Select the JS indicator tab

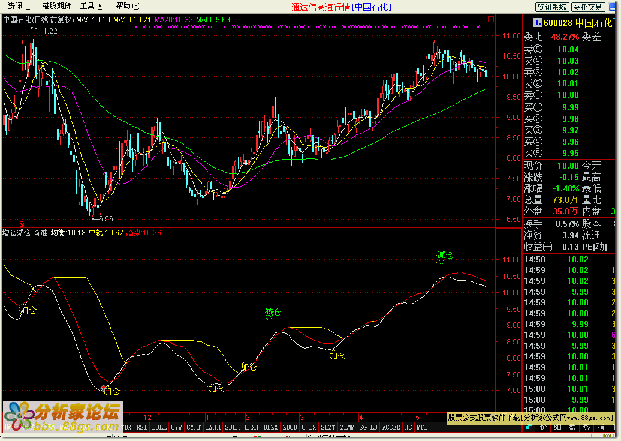coord(408,427)
